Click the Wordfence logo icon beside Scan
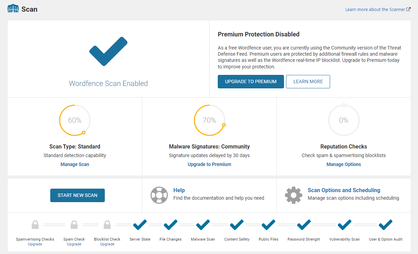Image resolution: width=418 pixels, height=254 pixels. tap(13, 9)
